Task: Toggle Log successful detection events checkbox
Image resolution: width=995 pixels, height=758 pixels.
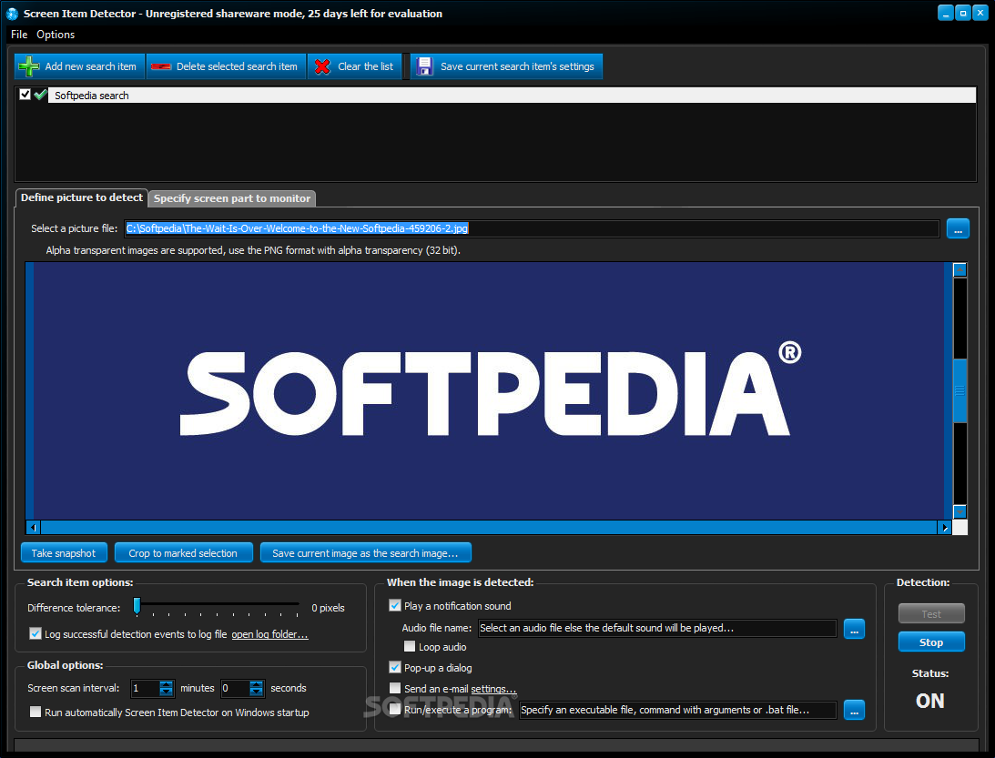Action: pos(36,633)
